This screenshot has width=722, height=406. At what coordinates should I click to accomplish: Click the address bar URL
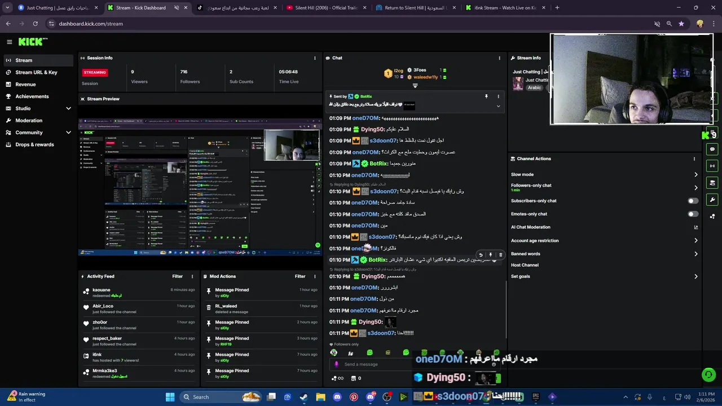pos(91,24)
